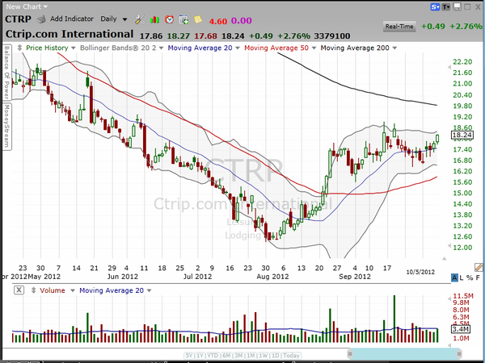Click the green and red candlestick chart icon
This screenshot has height=363, width=485.
[x=154, y=20]
